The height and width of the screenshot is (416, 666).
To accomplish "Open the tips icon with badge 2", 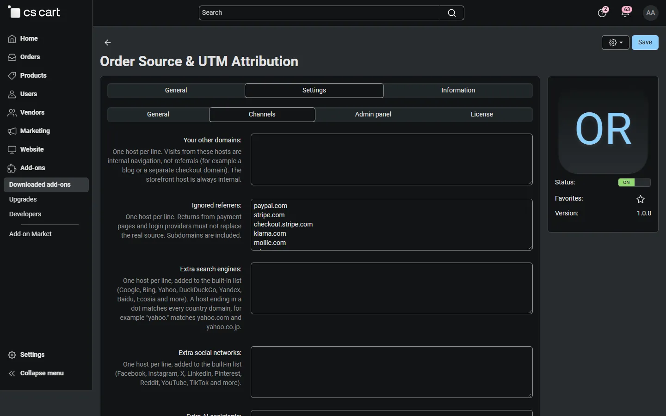I will pyautogui.click(x=603, y=12).
